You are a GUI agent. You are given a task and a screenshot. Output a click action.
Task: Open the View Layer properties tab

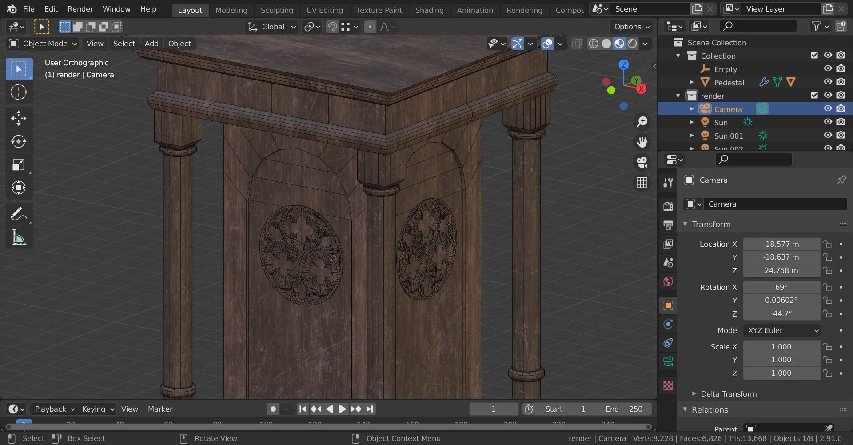point(668,244)
